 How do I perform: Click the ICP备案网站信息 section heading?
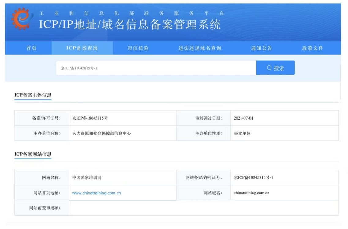(x=33, y=154)
